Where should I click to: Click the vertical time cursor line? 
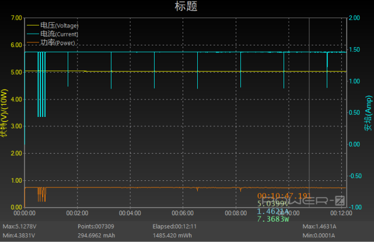(309, 112)
